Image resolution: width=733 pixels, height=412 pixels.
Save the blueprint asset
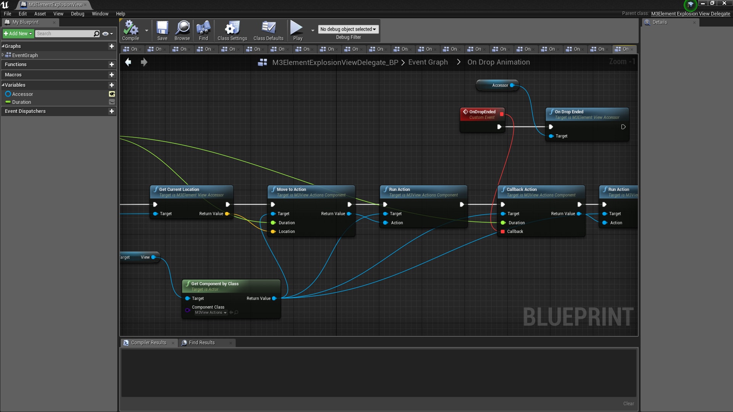(162, 30)
